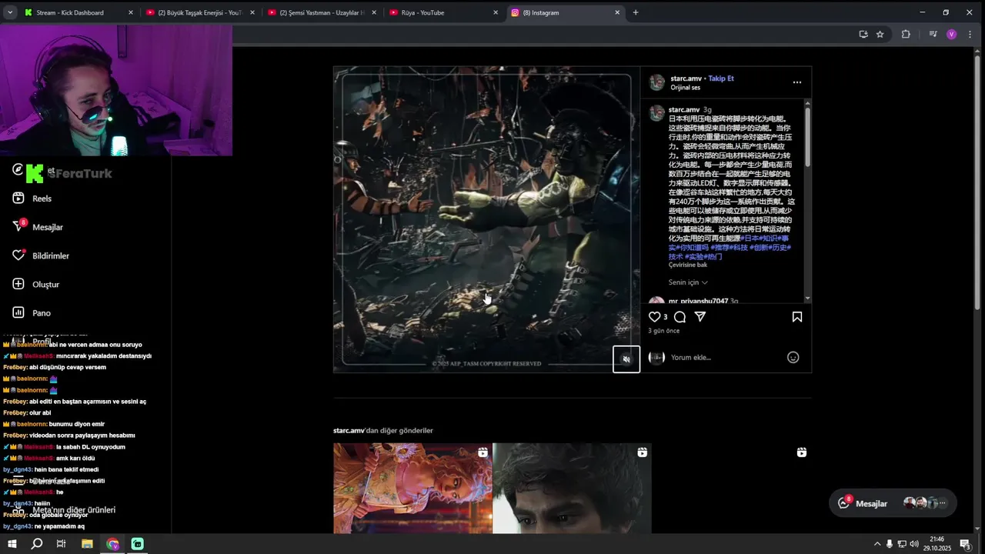Close the Stream - Kick Dashboard tab
985x554 pixels.
point(131,12)
